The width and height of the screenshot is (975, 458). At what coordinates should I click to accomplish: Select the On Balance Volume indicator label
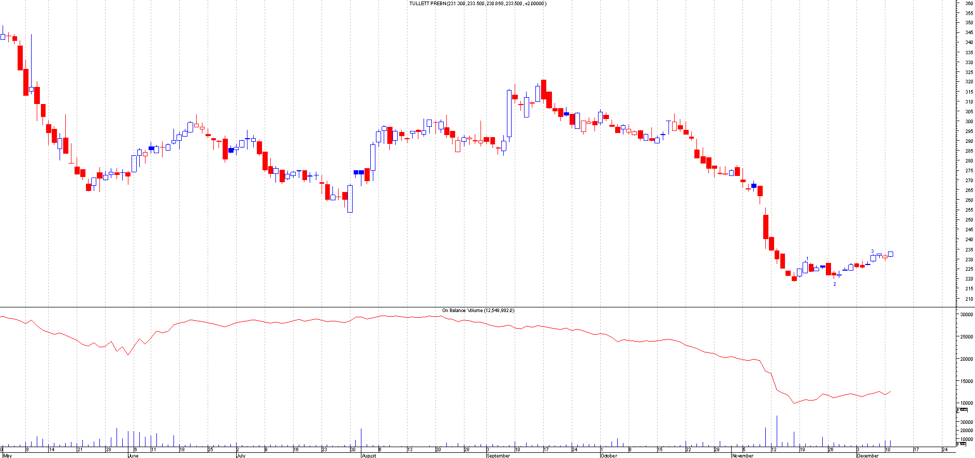[x=477, y=311]
